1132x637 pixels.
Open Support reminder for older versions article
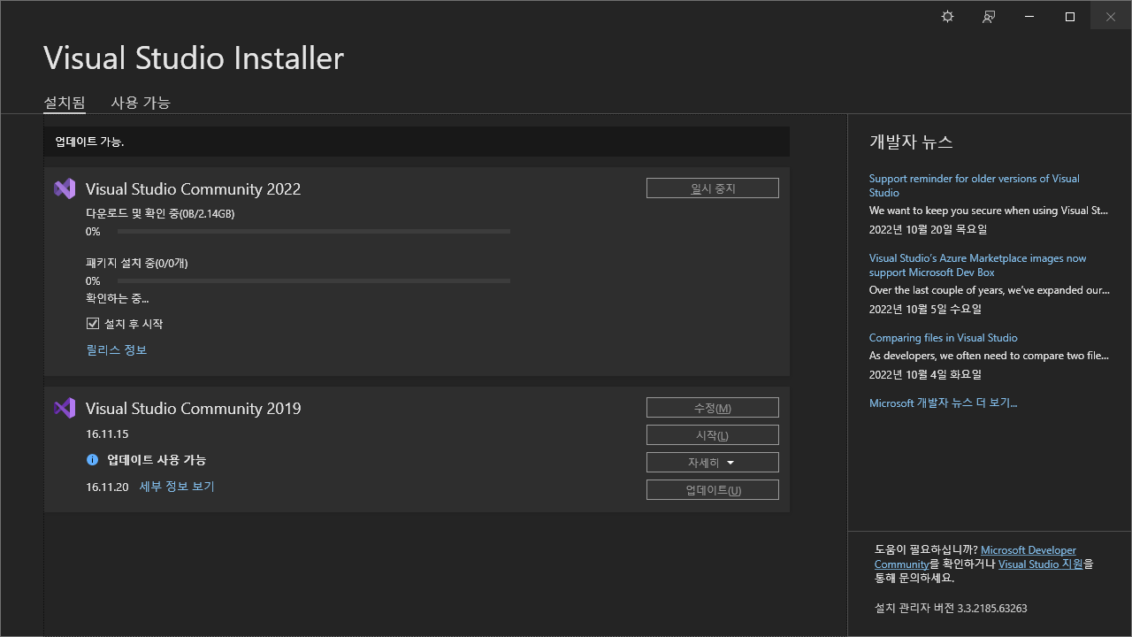point(975,186)
